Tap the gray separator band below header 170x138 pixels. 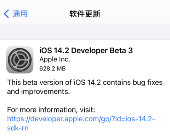85,32
